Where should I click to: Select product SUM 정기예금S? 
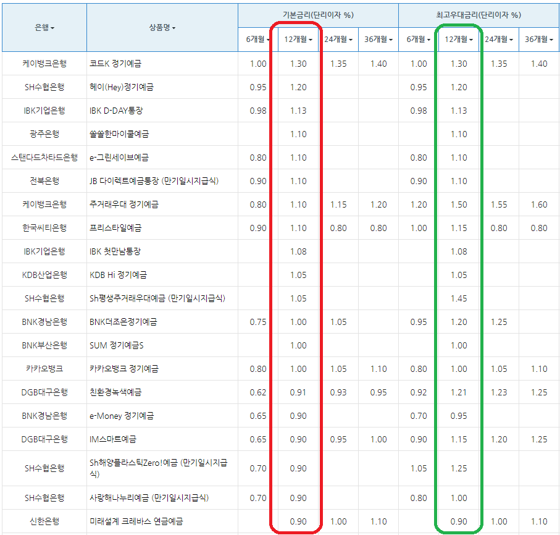117,345
